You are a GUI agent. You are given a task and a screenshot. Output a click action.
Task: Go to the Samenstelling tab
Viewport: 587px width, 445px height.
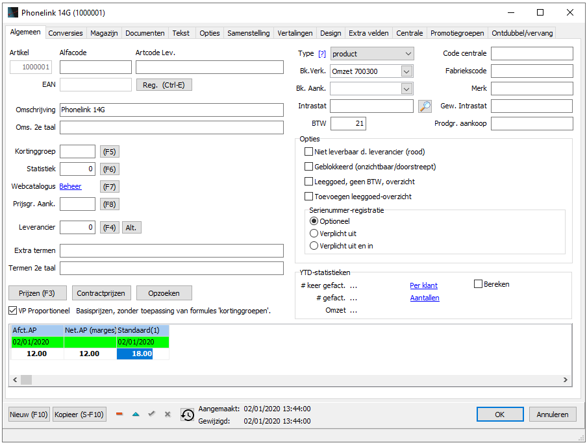coord(249,33)
